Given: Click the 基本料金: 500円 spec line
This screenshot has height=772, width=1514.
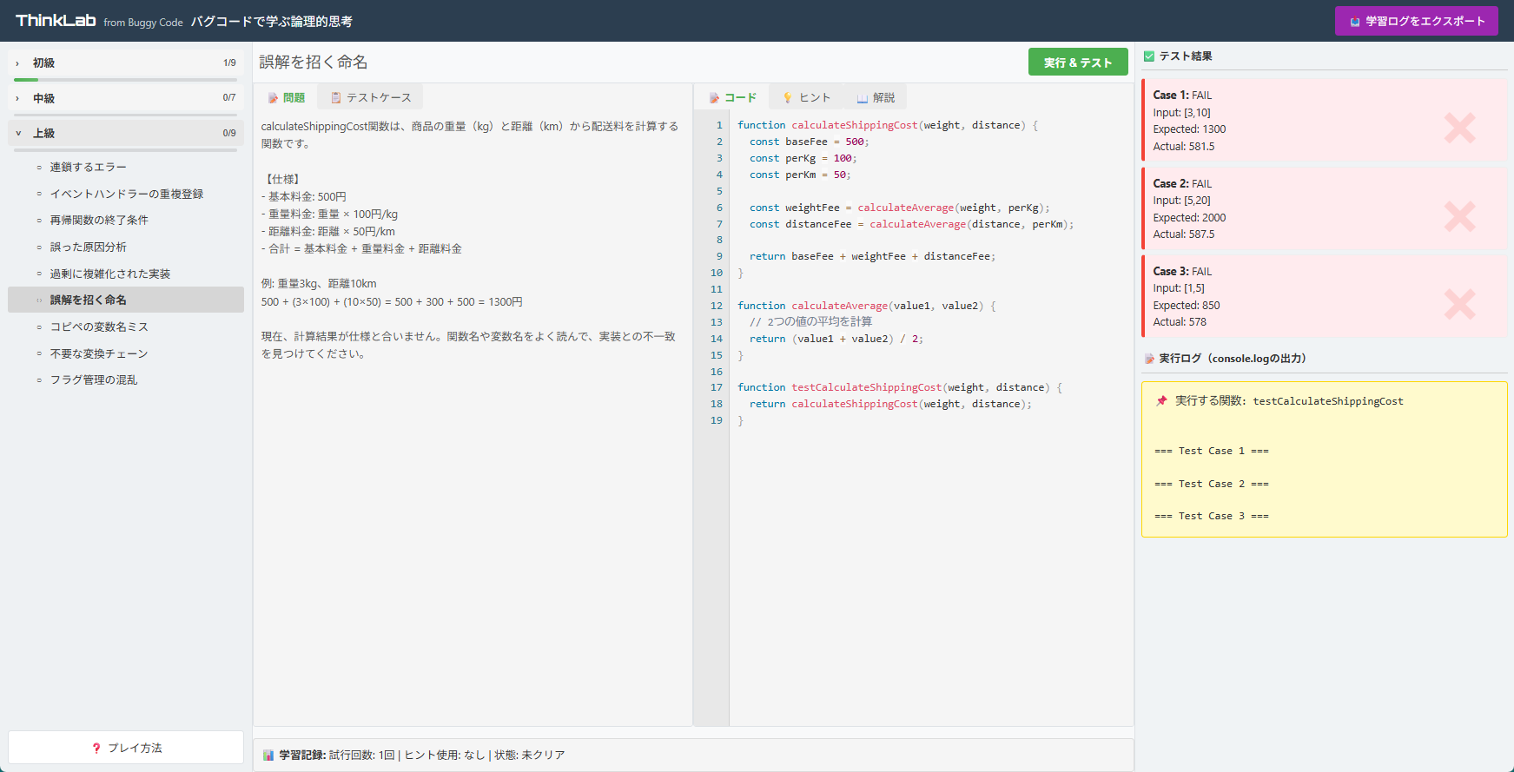Looking at the screenshot, I should coord(304,197).
